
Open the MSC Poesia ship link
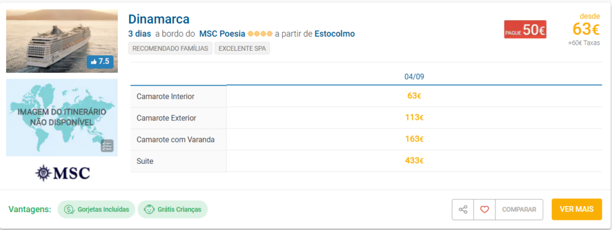pyautogui.click(x=222, y=34)
